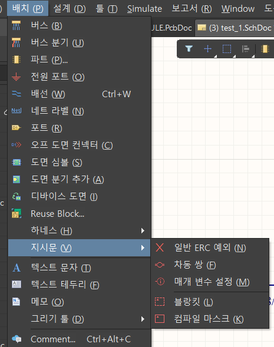Click the align objects toolbar icon
Image resolution: width=274 pixels, height=347 pixels.
(246, 49)
